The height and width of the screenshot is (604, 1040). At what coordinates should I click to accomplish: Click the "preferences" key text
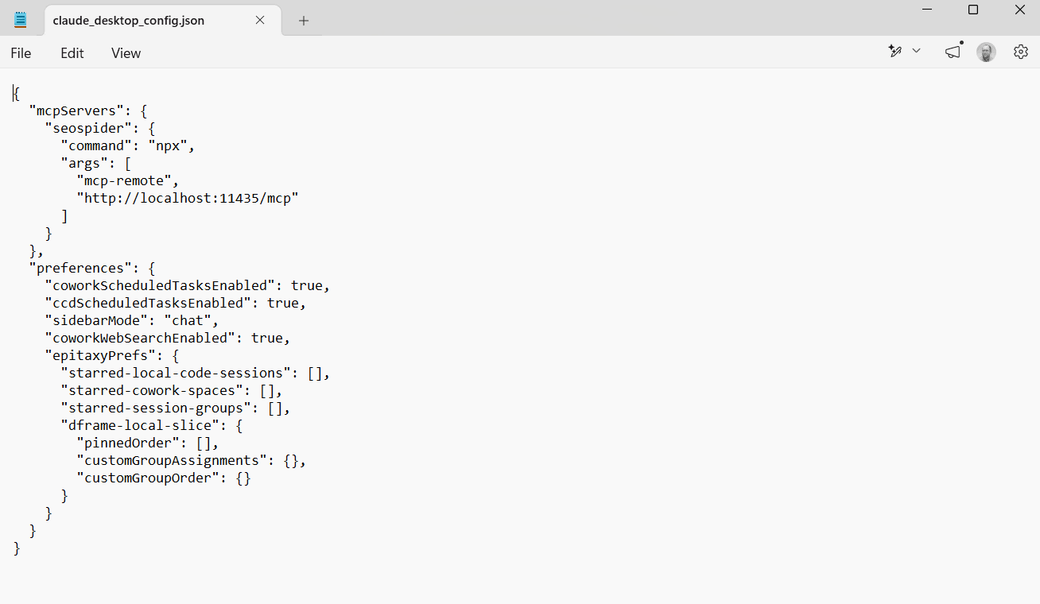coord(80,268)
